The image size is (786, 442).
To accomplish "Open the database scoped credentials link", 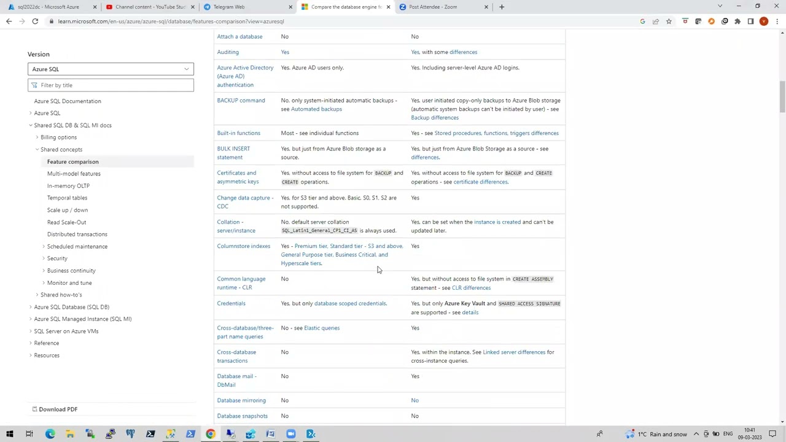I will pos(350,303).
